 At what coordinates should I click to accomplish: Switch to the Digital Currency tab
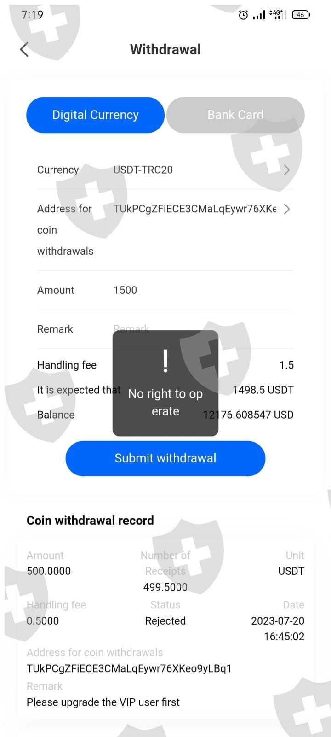95,115
